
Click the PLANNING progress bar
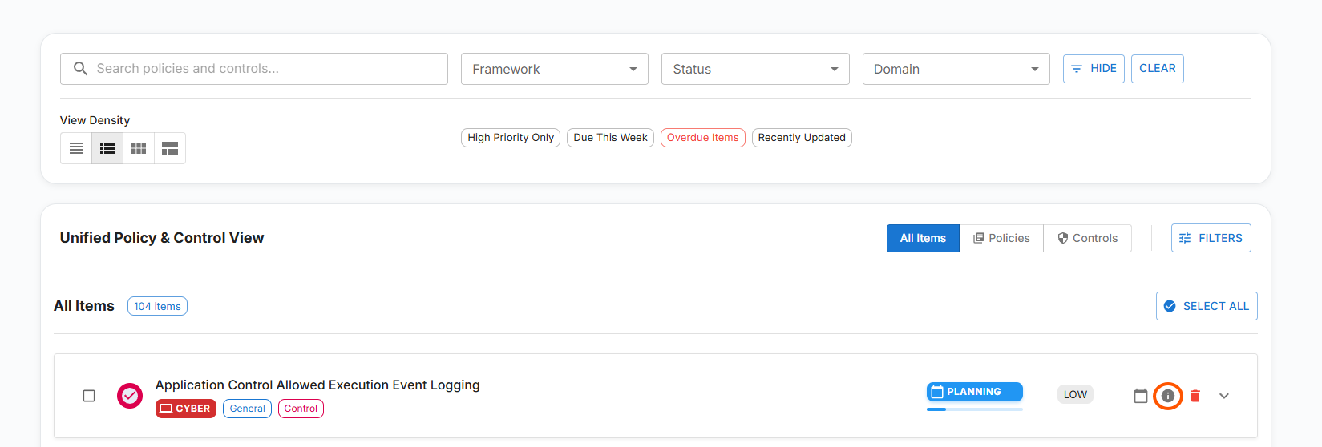(974, 409)
